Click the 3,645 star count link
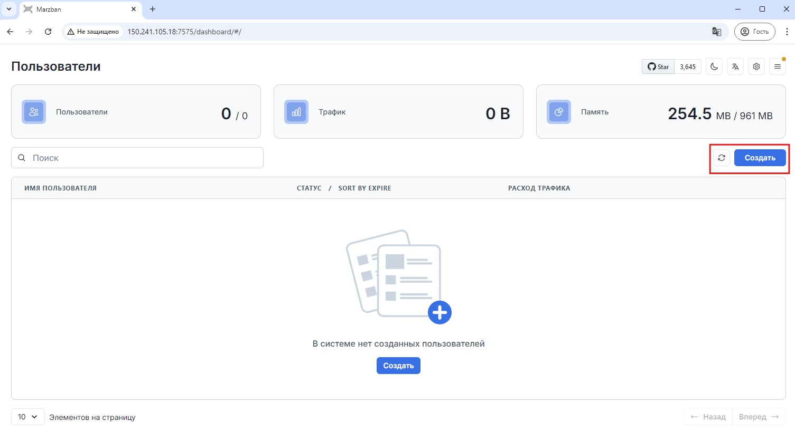Image resolution: width=795 pixels, height=431 pixels. coord(688,66)
